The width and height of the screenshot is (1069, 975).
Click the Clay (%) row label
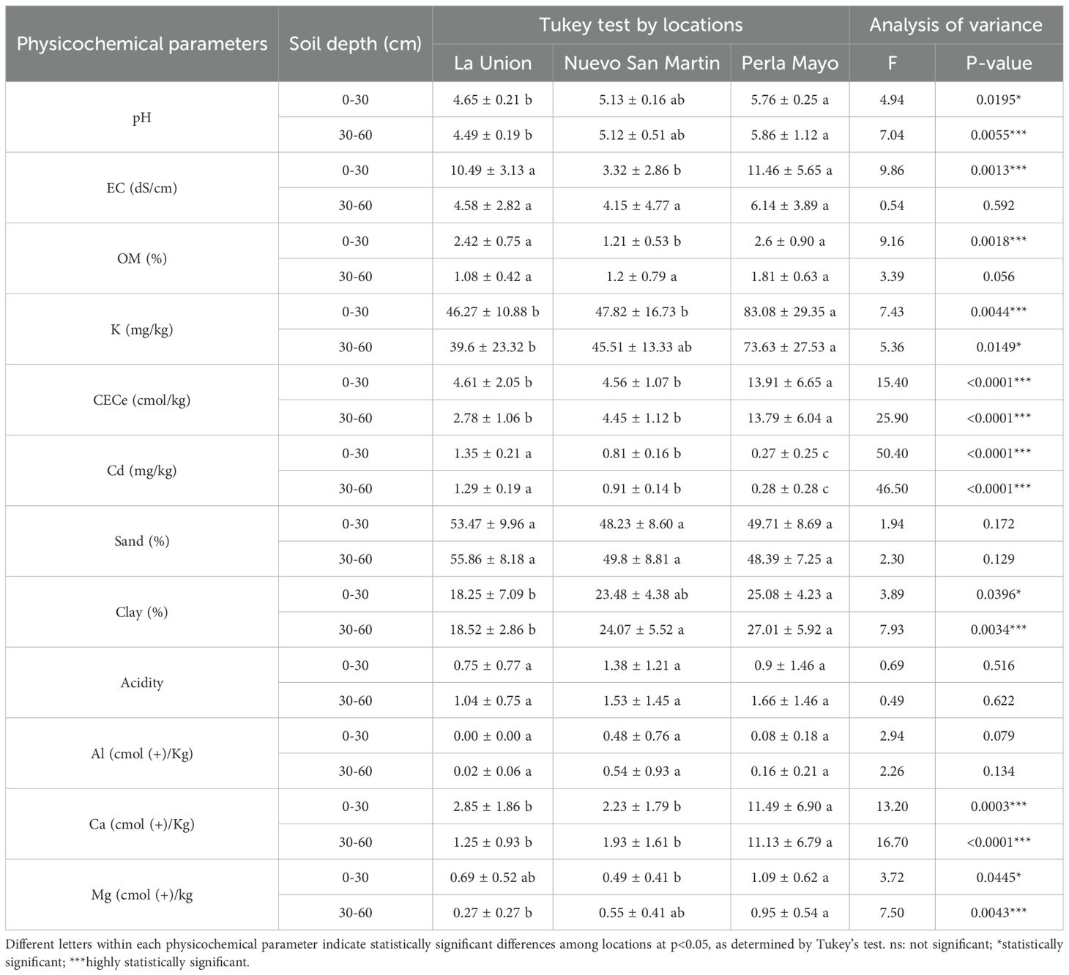click(141, 612)
